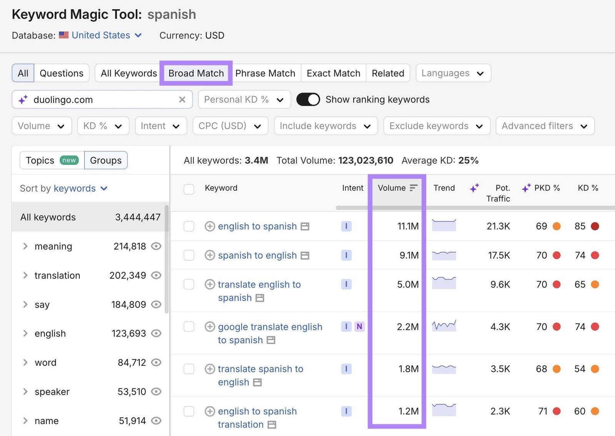
Task: Click plus icon for 'google translate english to spanish'
Action: pos(210,327)
